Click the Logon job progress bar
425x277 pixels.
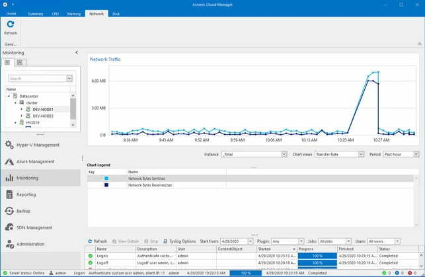[x=317, y=256]
